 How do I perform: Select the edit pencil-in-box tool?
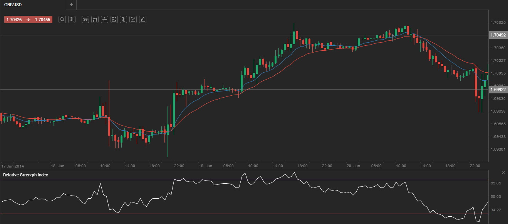133,19
